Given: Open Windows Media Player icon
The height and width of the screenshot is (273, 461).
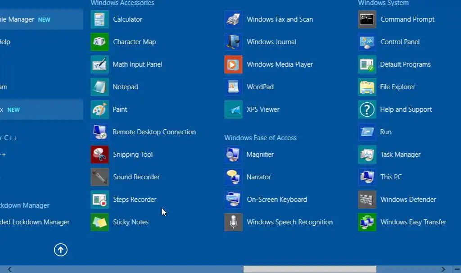Looking at the screenshot, I should click(234, 64).
